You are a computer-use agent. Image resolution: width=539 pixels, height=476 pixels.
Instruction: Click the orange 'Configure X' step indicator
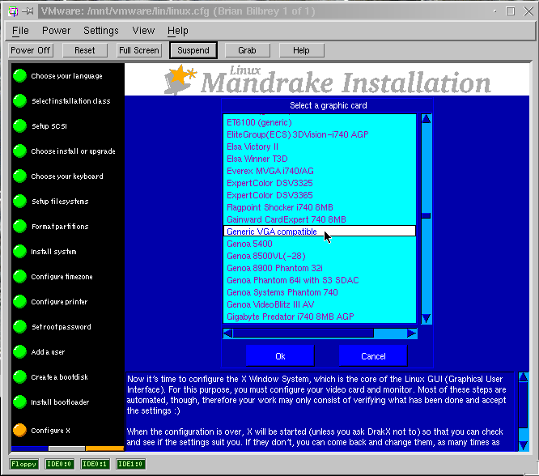(x=19, y=430)
